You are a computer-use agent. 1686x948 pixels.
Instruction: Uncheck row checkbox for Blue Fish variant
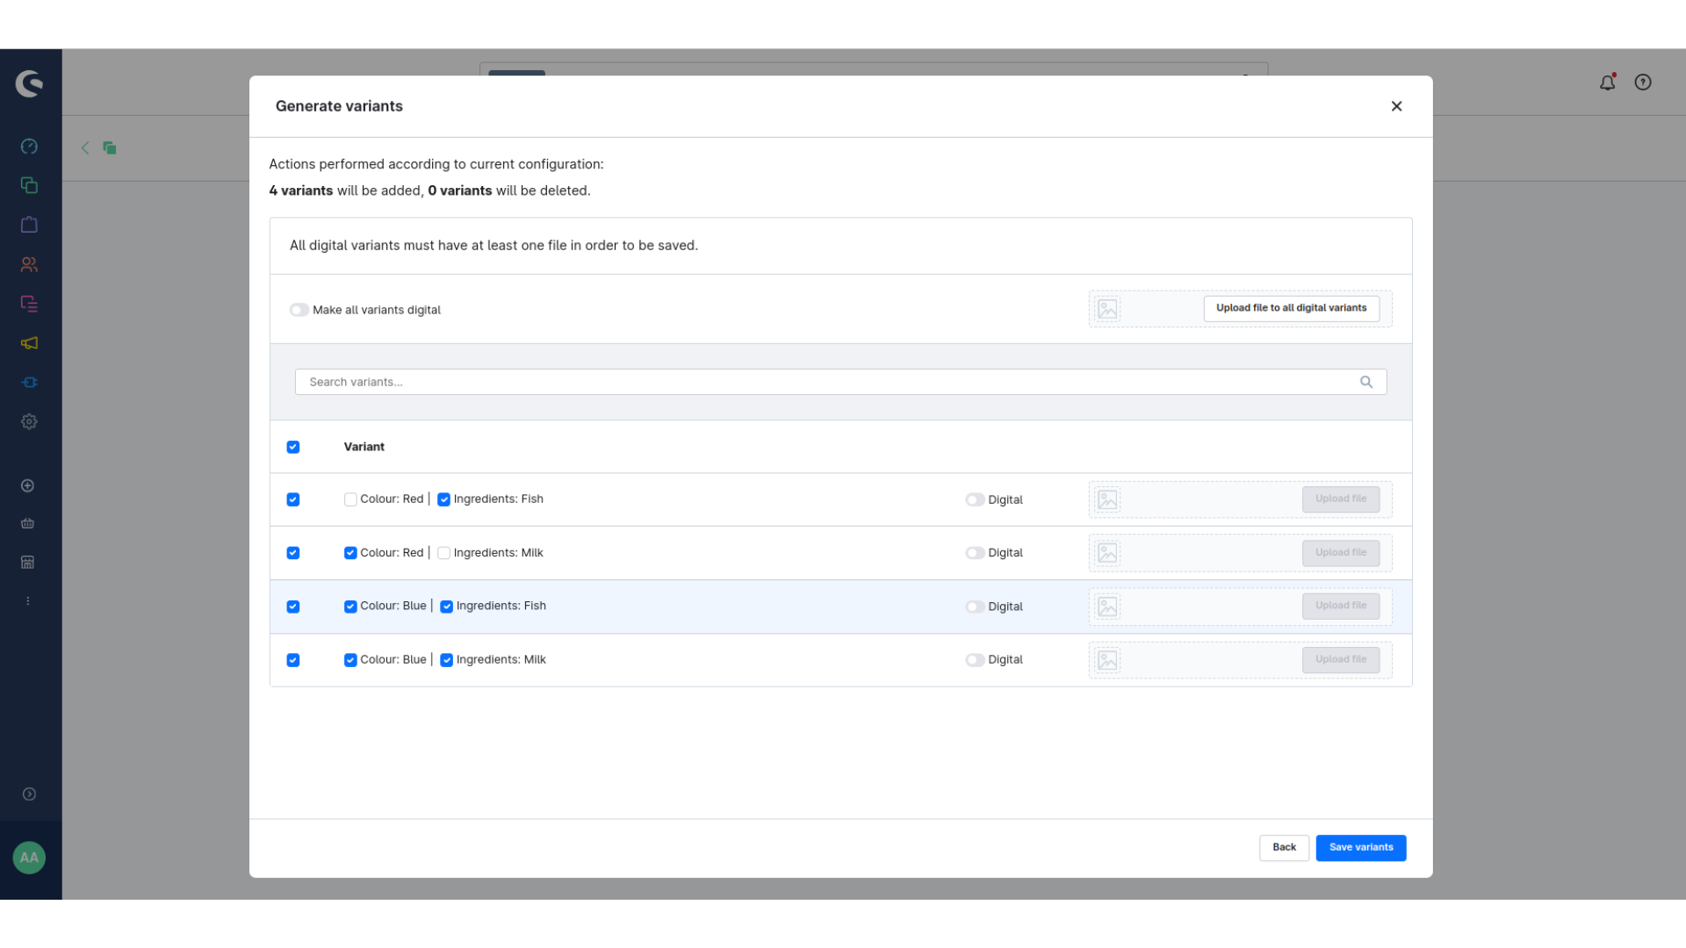pyautogui.click(x=293, y=607)
